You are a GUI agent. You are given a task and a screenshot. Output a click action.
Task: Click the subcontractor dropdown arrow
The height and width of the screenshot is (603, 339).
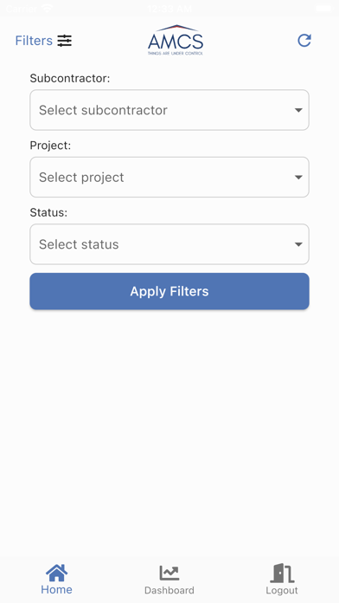point(298,110)
